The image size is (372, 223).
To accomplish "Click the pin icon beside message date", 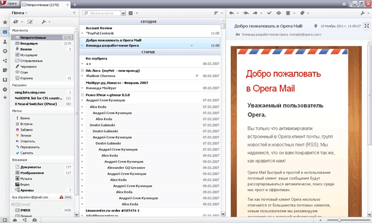I will (315, 26).
